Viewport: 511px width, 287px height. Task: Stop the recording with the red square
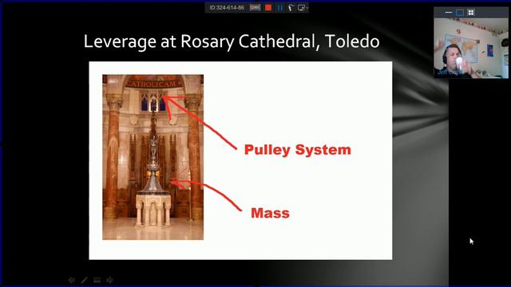268,7
